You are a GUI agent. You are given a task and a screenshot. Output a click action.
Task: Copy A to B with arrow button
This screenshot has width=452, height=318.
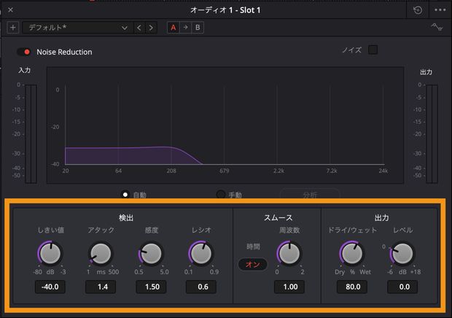pyautogui.click(x=185, y=28)
